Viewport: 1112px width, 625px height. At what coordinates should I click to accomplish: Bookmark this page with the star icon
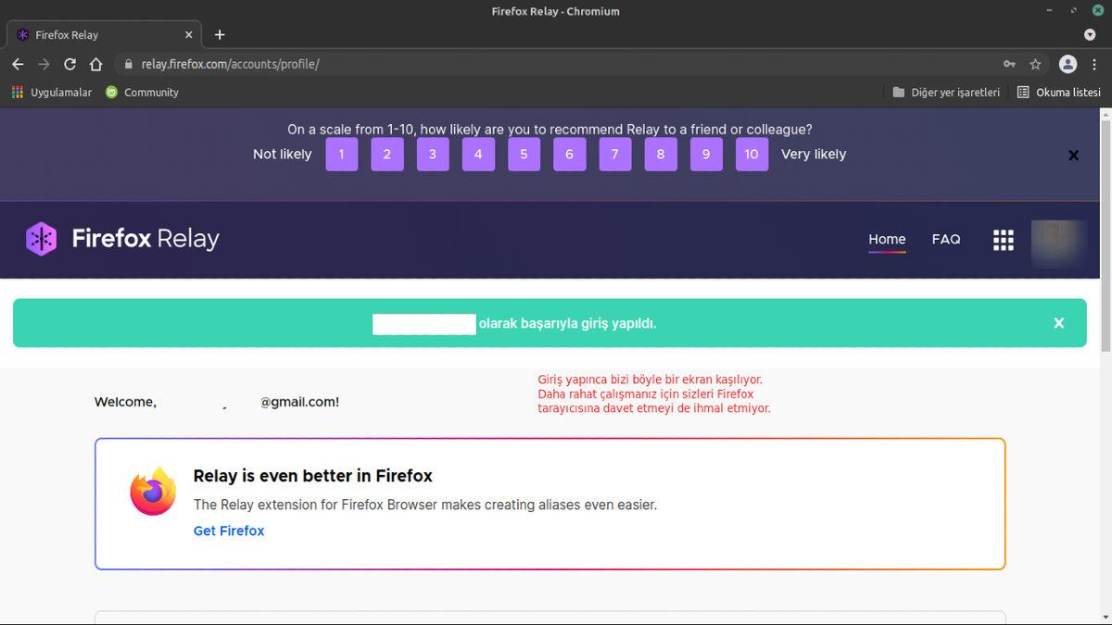(x=1035, y=64)
